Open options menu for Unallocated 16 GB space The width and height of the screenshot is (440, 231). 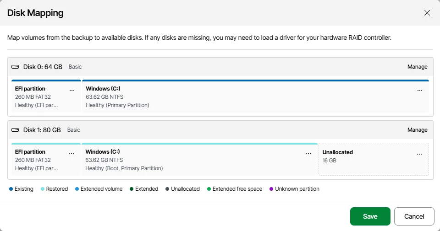(x=419, y=154)
